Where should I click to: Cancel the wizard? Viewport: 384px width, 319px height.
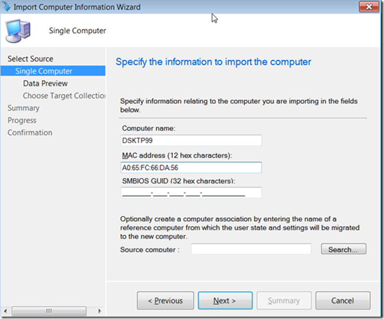click(x=343, y=301)
